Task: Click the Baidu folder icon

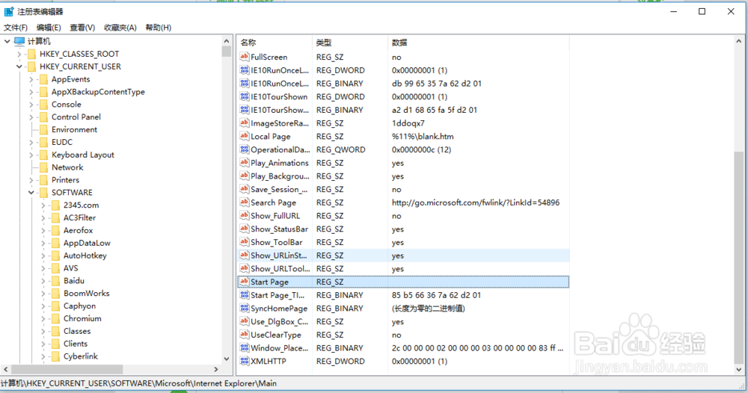Action: [x=56, y=281]
